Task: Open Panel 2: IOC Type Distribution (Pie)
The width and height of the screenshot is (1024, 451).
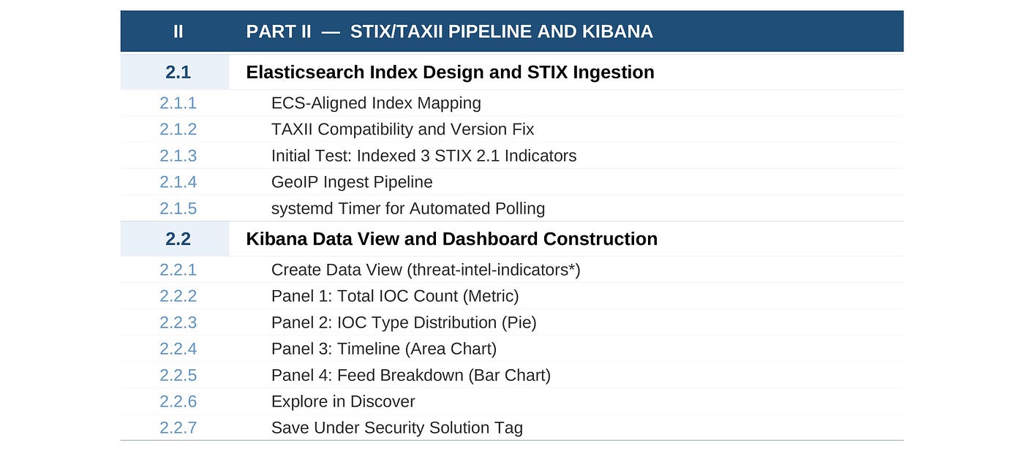Action: click(x=404, y=322)
